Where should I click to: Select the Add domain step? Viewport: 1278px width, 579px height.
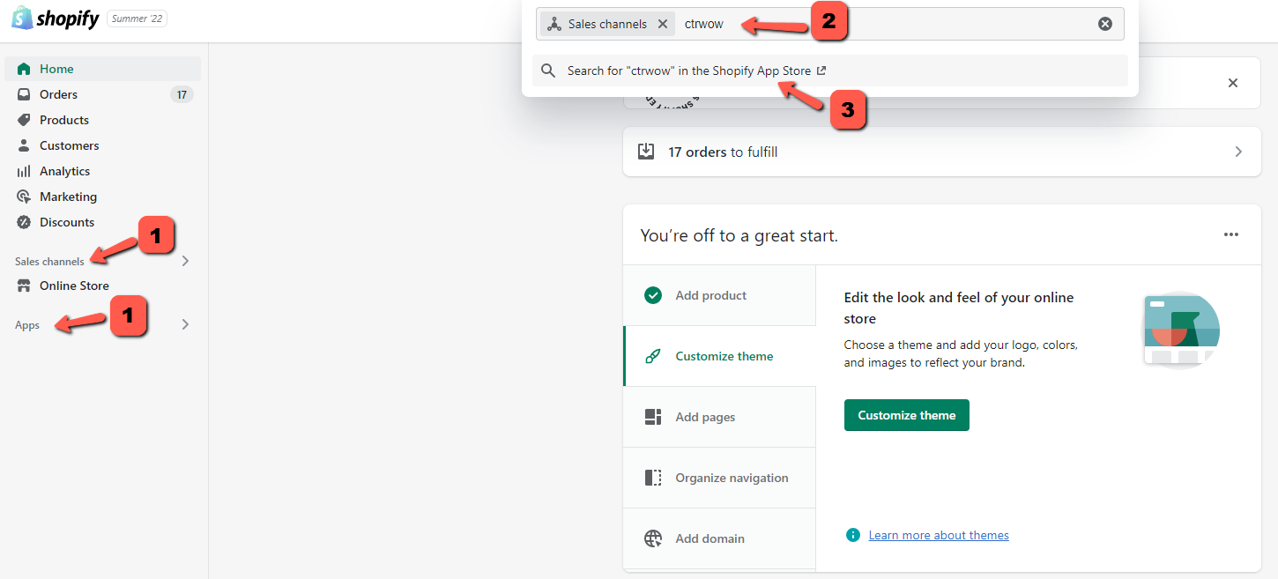719,538
